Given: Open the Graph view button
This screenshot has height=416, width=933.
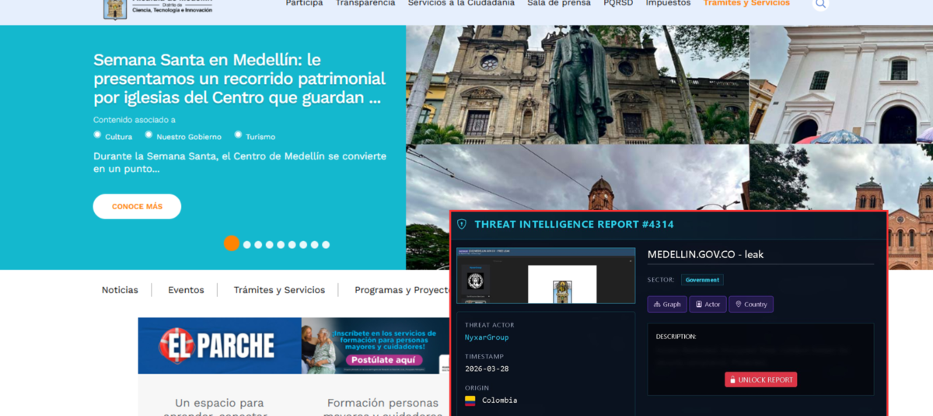Looking at the screenshot, I should (x=667, y=304).
